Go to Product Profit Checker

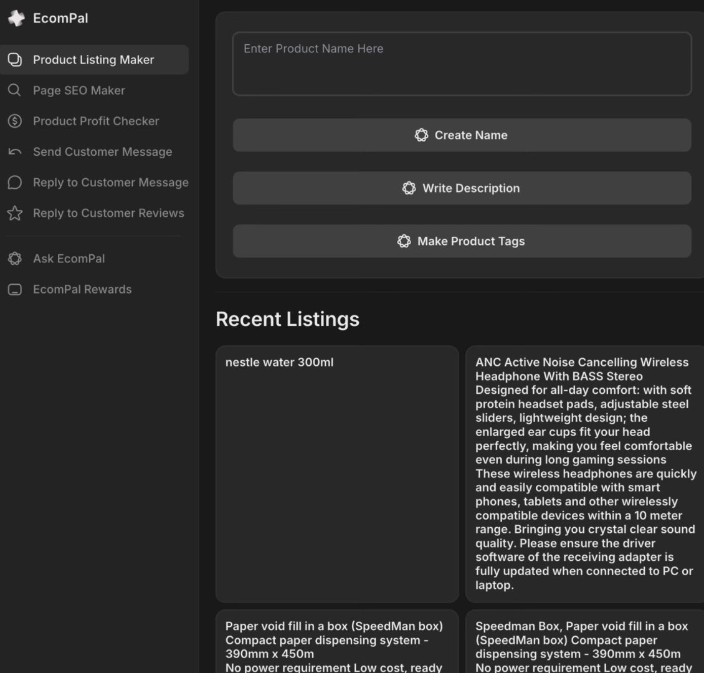pyautogui.click(x=96, y=121)
